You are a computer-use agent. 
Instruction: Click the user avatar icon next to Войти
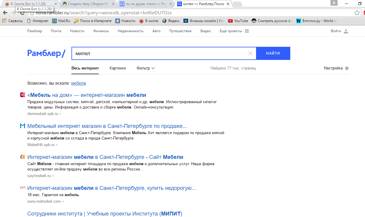tap(346, 31)
